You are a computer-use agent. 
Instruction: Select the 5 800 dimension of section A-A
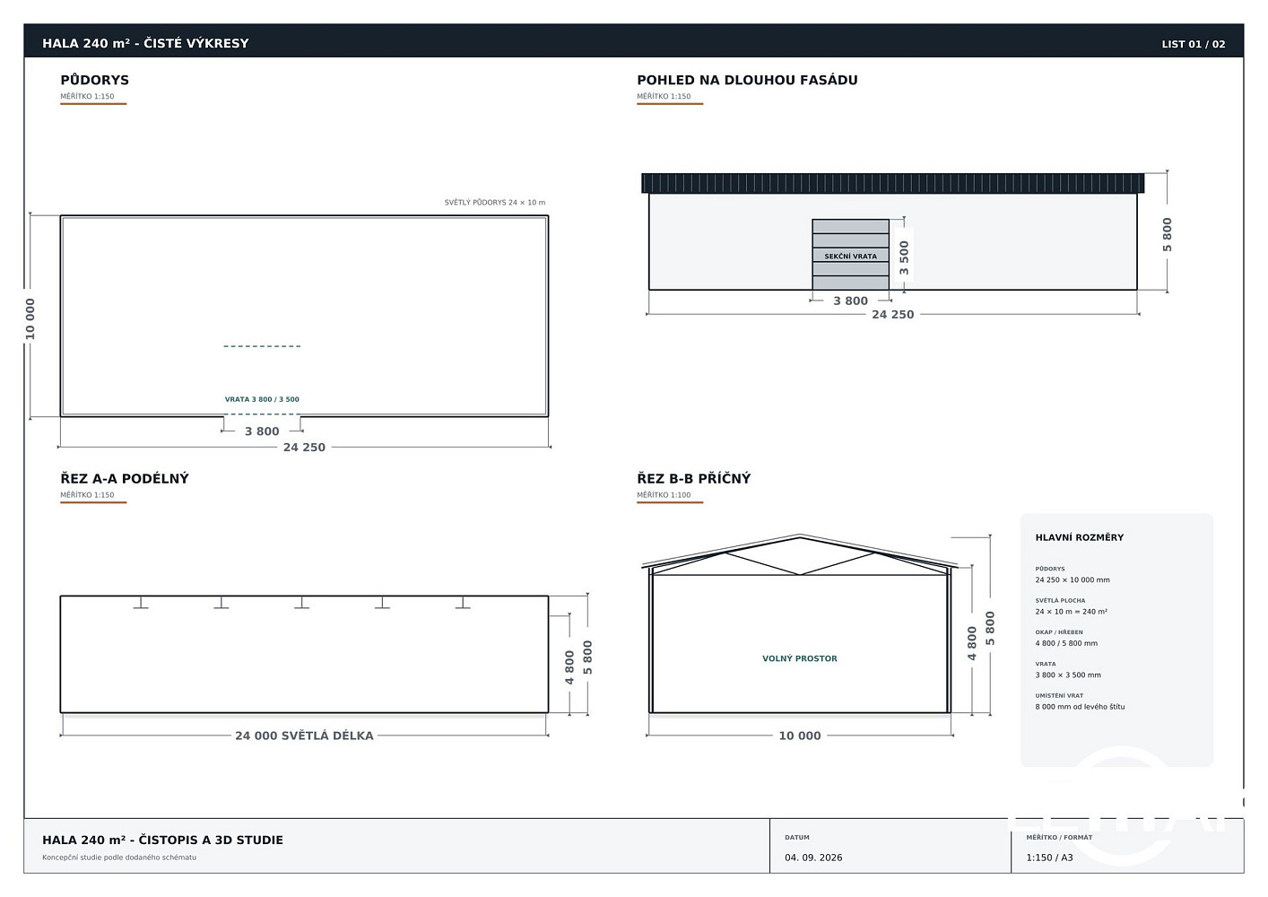(587, 658)
